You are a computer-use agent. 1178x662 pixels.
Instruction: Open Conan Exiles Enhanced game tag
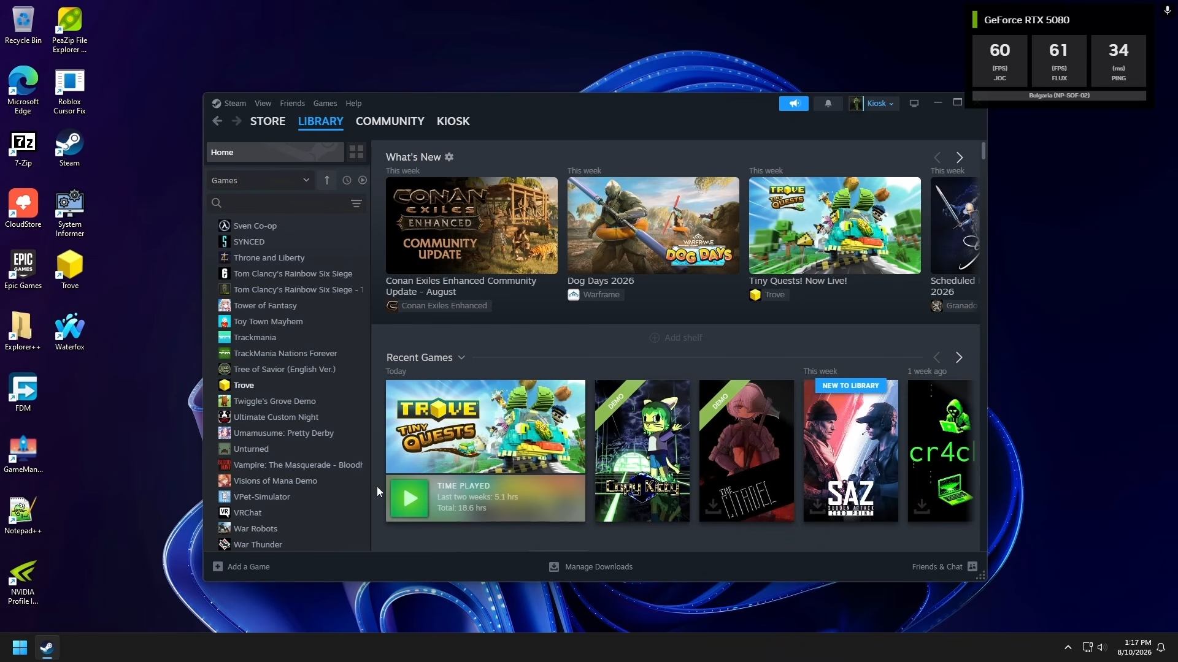pos(438,306)
